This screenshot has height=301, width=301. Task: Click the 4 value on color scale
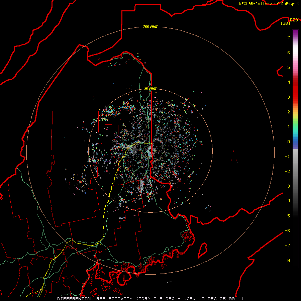tap(289, 82)
